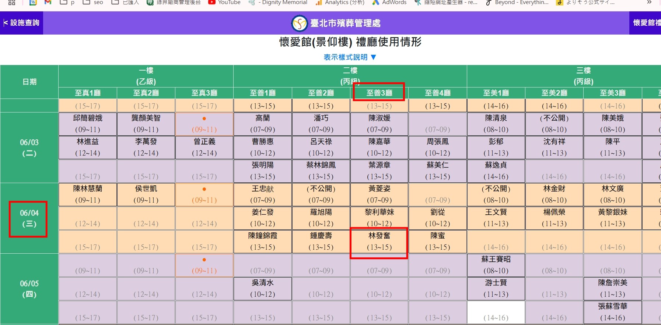Show more bookmarks via overflow chevron
661x325 pixels.
pos(649,2)
